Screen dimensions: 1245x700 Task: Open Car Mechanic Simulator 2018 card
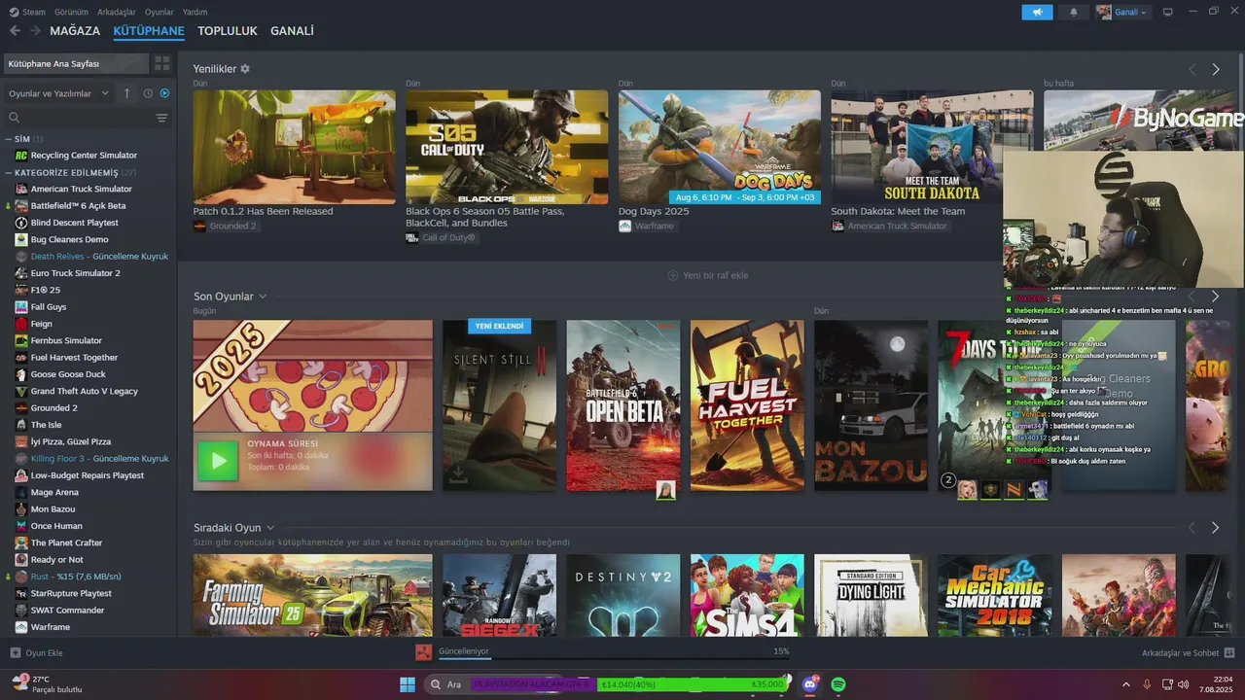(995, 595)
